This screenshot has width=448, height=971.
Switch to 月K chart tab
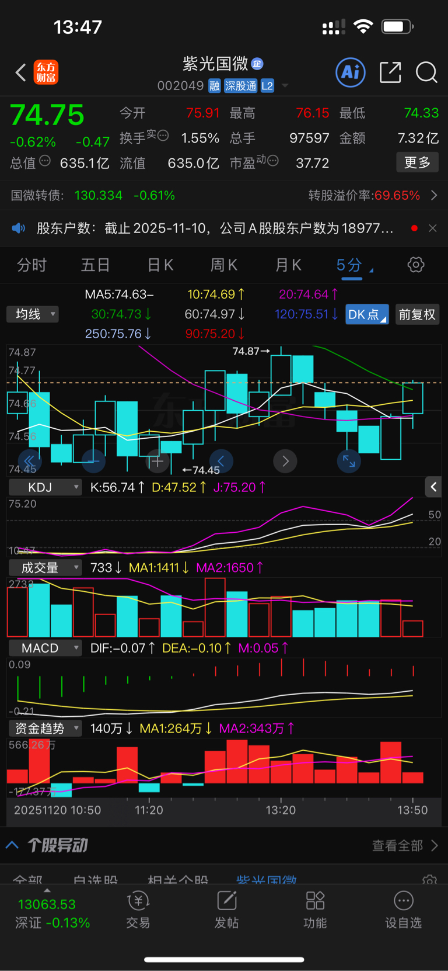click(288, 265)
